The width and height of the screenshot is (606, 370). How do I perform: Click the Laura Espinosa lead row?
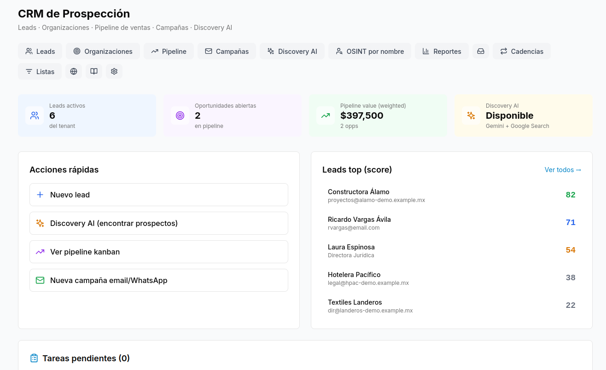pos(452,250)
